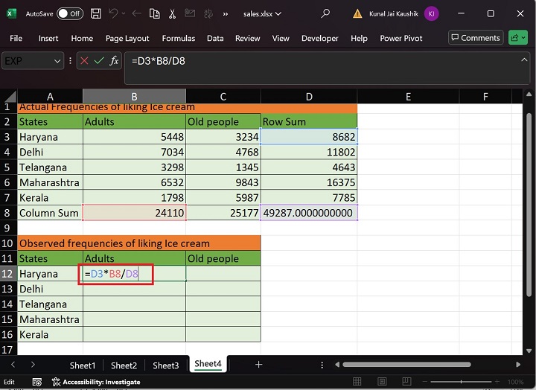Add a new sheet with plus icon

point(258,364)
